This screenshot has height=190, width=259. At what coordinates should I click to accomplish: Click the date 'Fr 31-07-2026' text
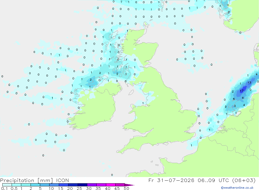[x=171, y=180]
